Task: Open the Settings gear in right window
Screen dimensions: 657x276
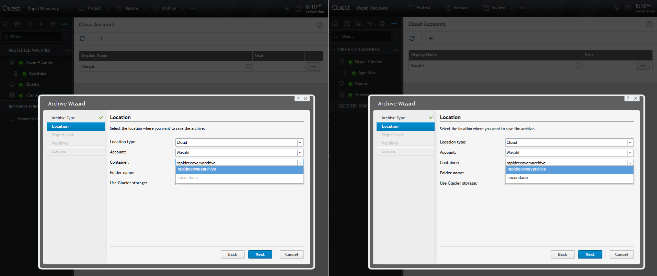Action: coord(382,23)
